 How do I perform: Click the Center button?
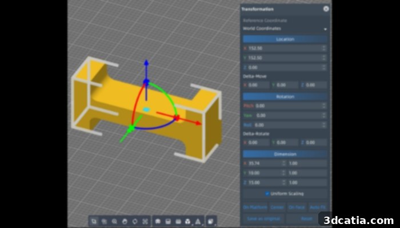click(x=277, y=207)
